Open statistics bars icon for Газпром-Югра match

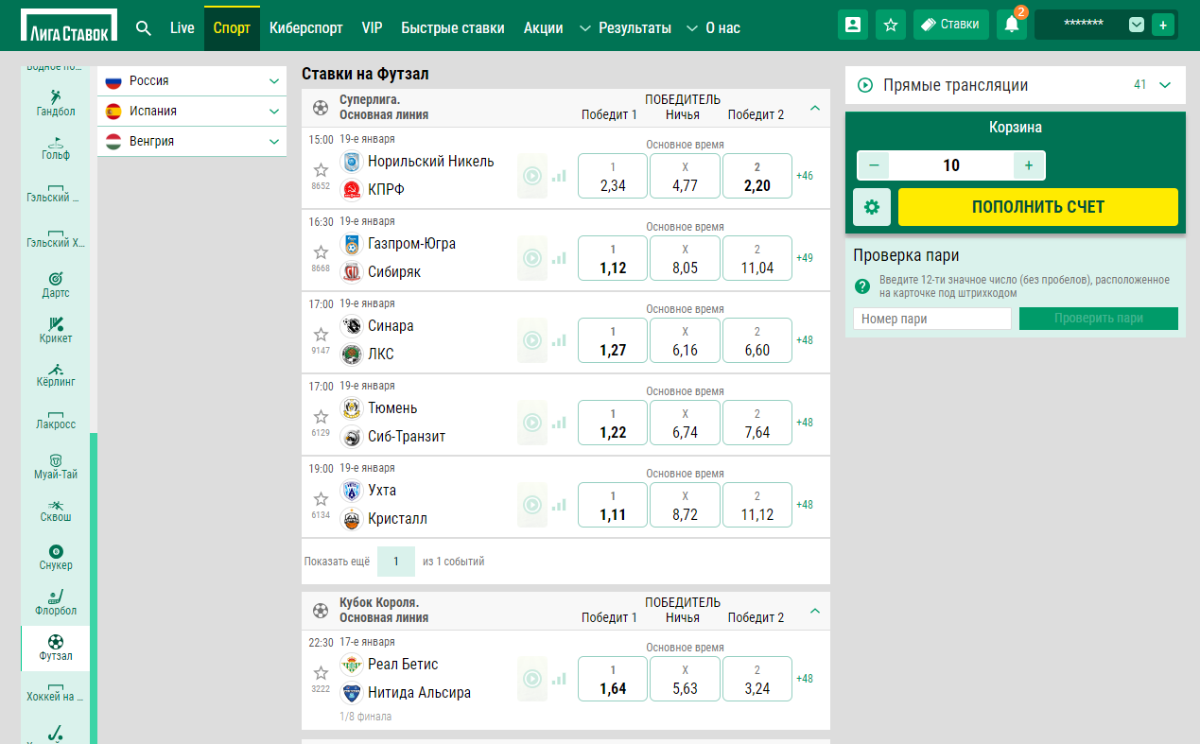point(559,258)
